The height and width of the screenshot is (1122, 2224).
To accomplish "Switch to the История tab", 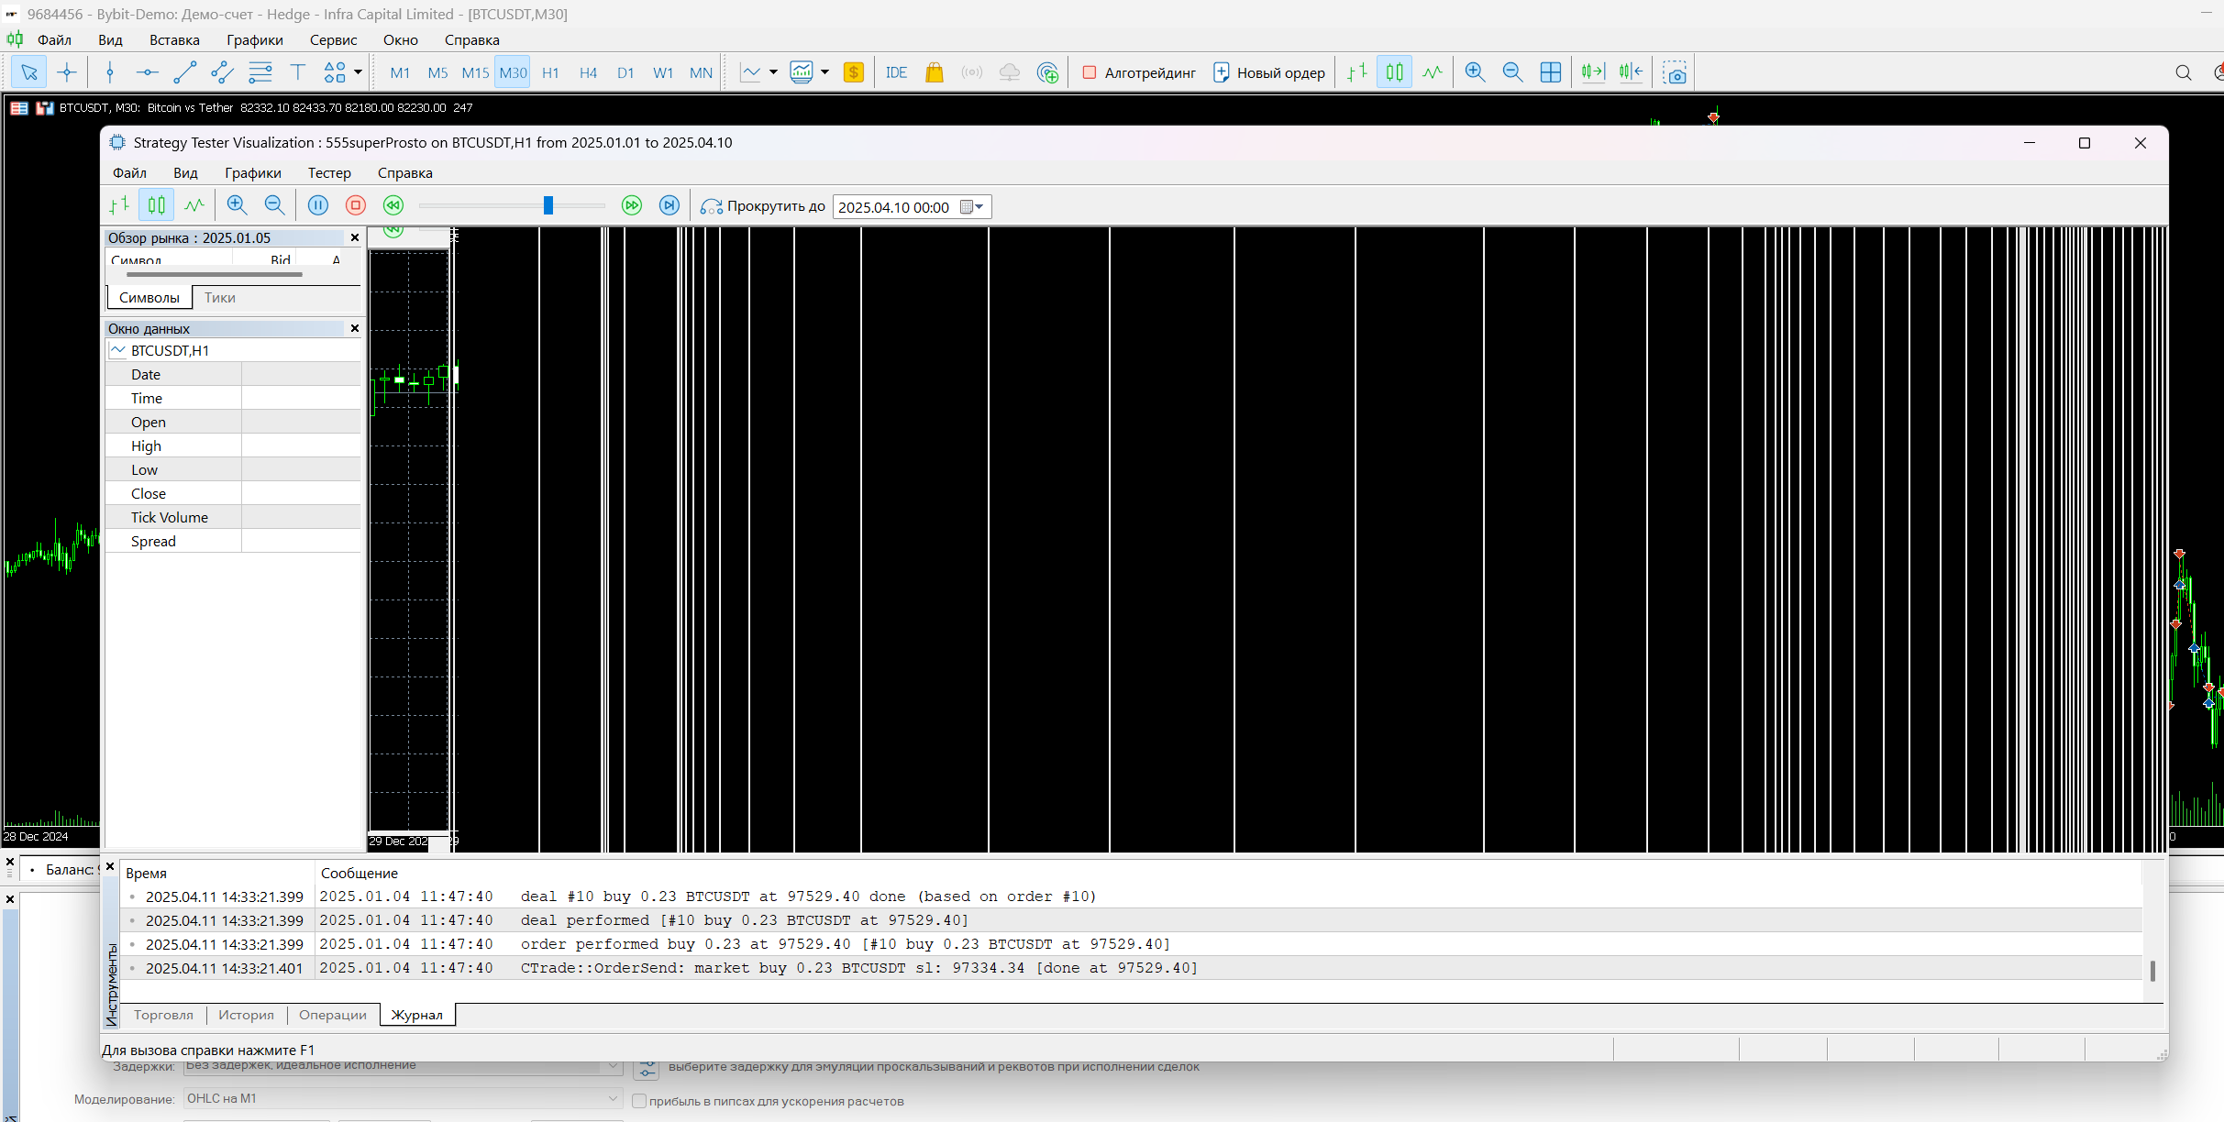I will pos(246,1015).
